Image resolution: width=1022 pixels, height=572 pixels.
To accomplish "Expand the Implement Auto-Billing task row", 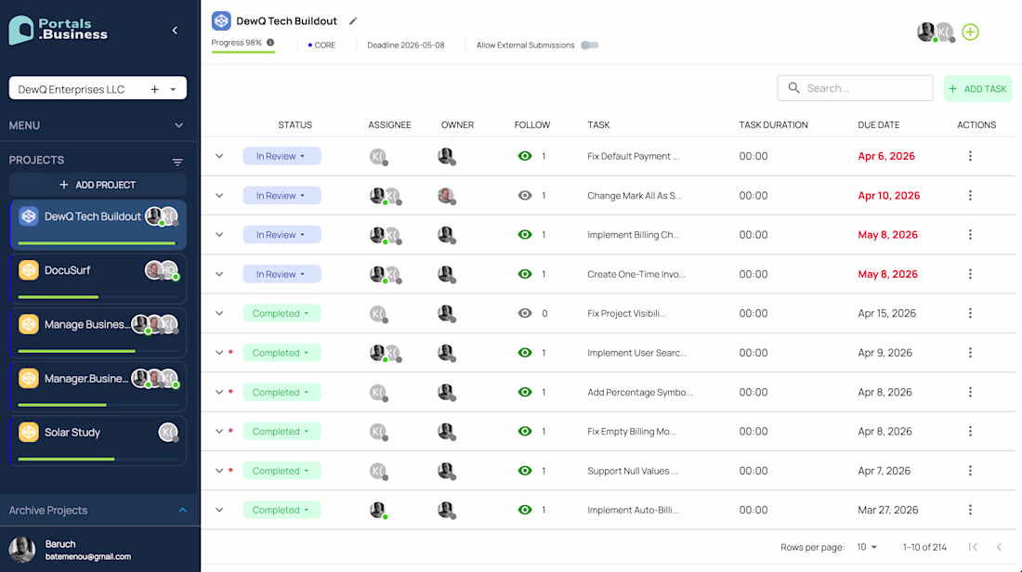I will coord(219,510).
